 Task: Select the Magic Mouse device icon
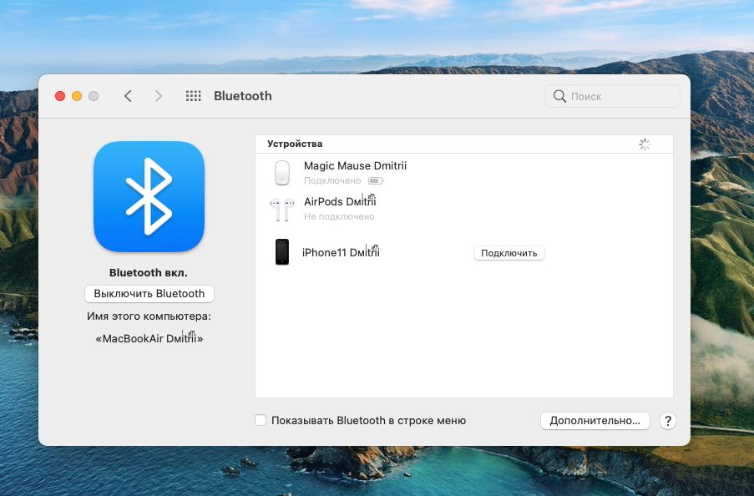click(x=282, y=173)
